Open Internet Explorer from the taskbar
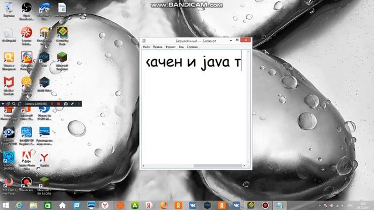Viewport: 374px width, 210px height. (x=19, y=205)
